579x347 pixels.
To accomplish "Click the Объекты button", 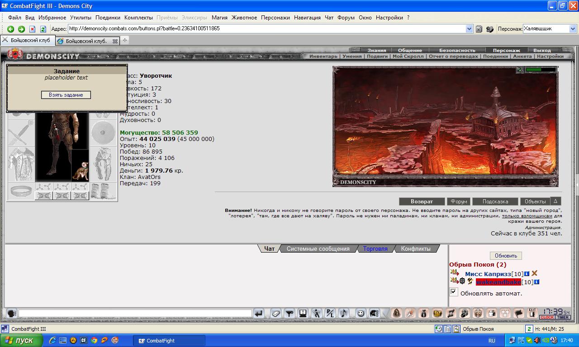I will pos(536,202).
